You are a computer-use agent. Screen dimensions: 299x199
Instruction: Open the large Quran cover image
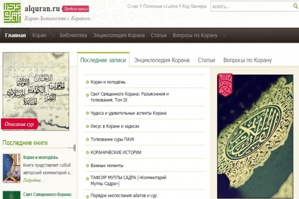pyautogui.click(x=255, y=136)
